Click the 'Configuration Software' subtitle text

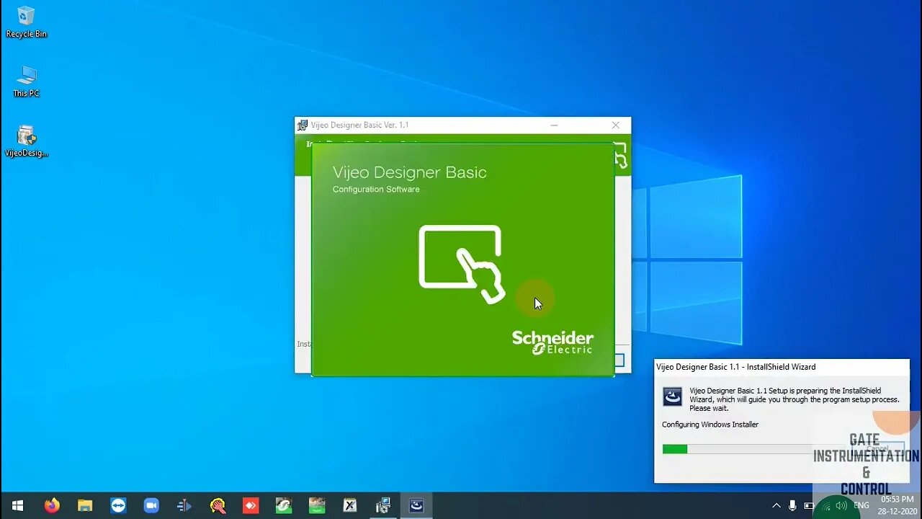[376, 190]
